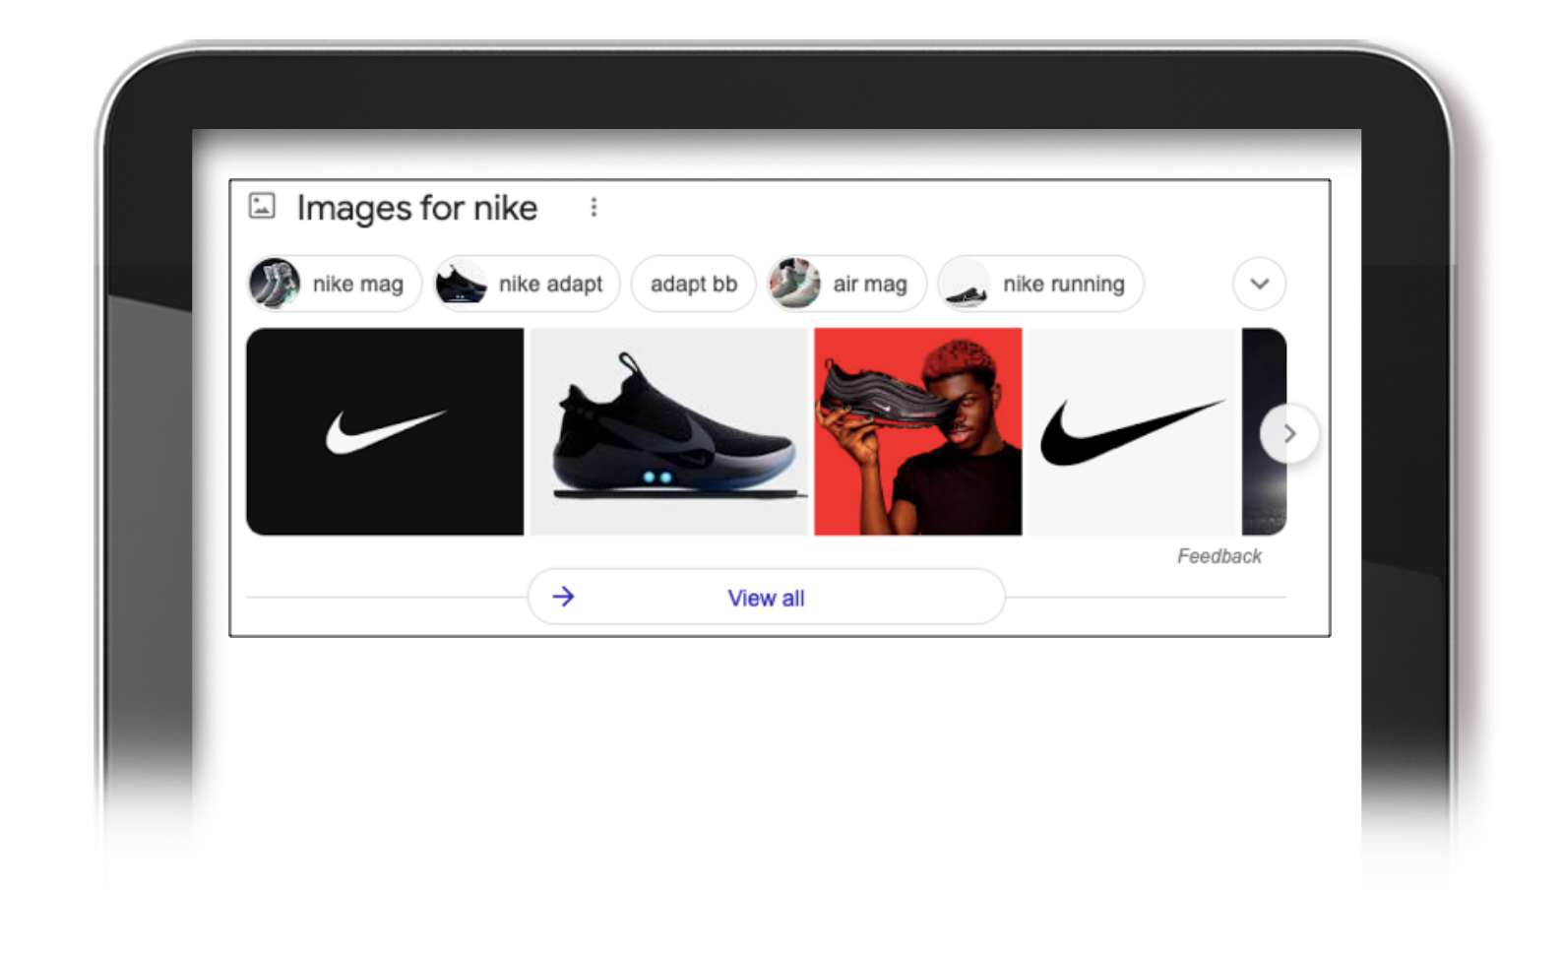Viewport: 1561px width, 956px height.
Task: Open the black Adapt BB shoe image
Action: point(669,431)
